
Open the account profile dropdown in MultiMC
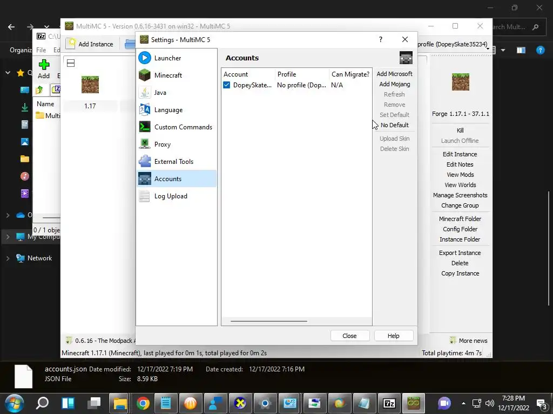pos(454,44)
